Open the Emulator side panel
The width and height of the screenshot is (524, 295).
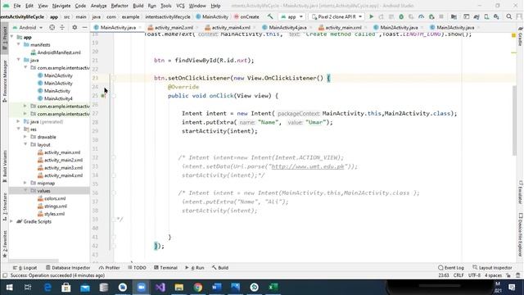coord(521,192)
